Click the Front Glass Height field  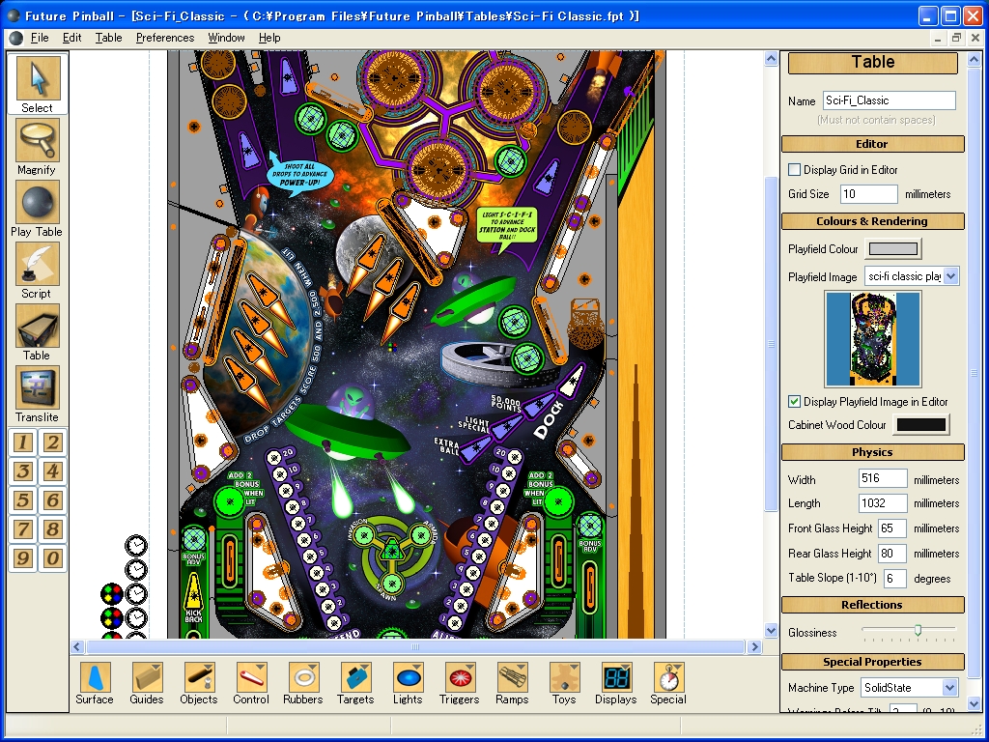coord(891,528)
